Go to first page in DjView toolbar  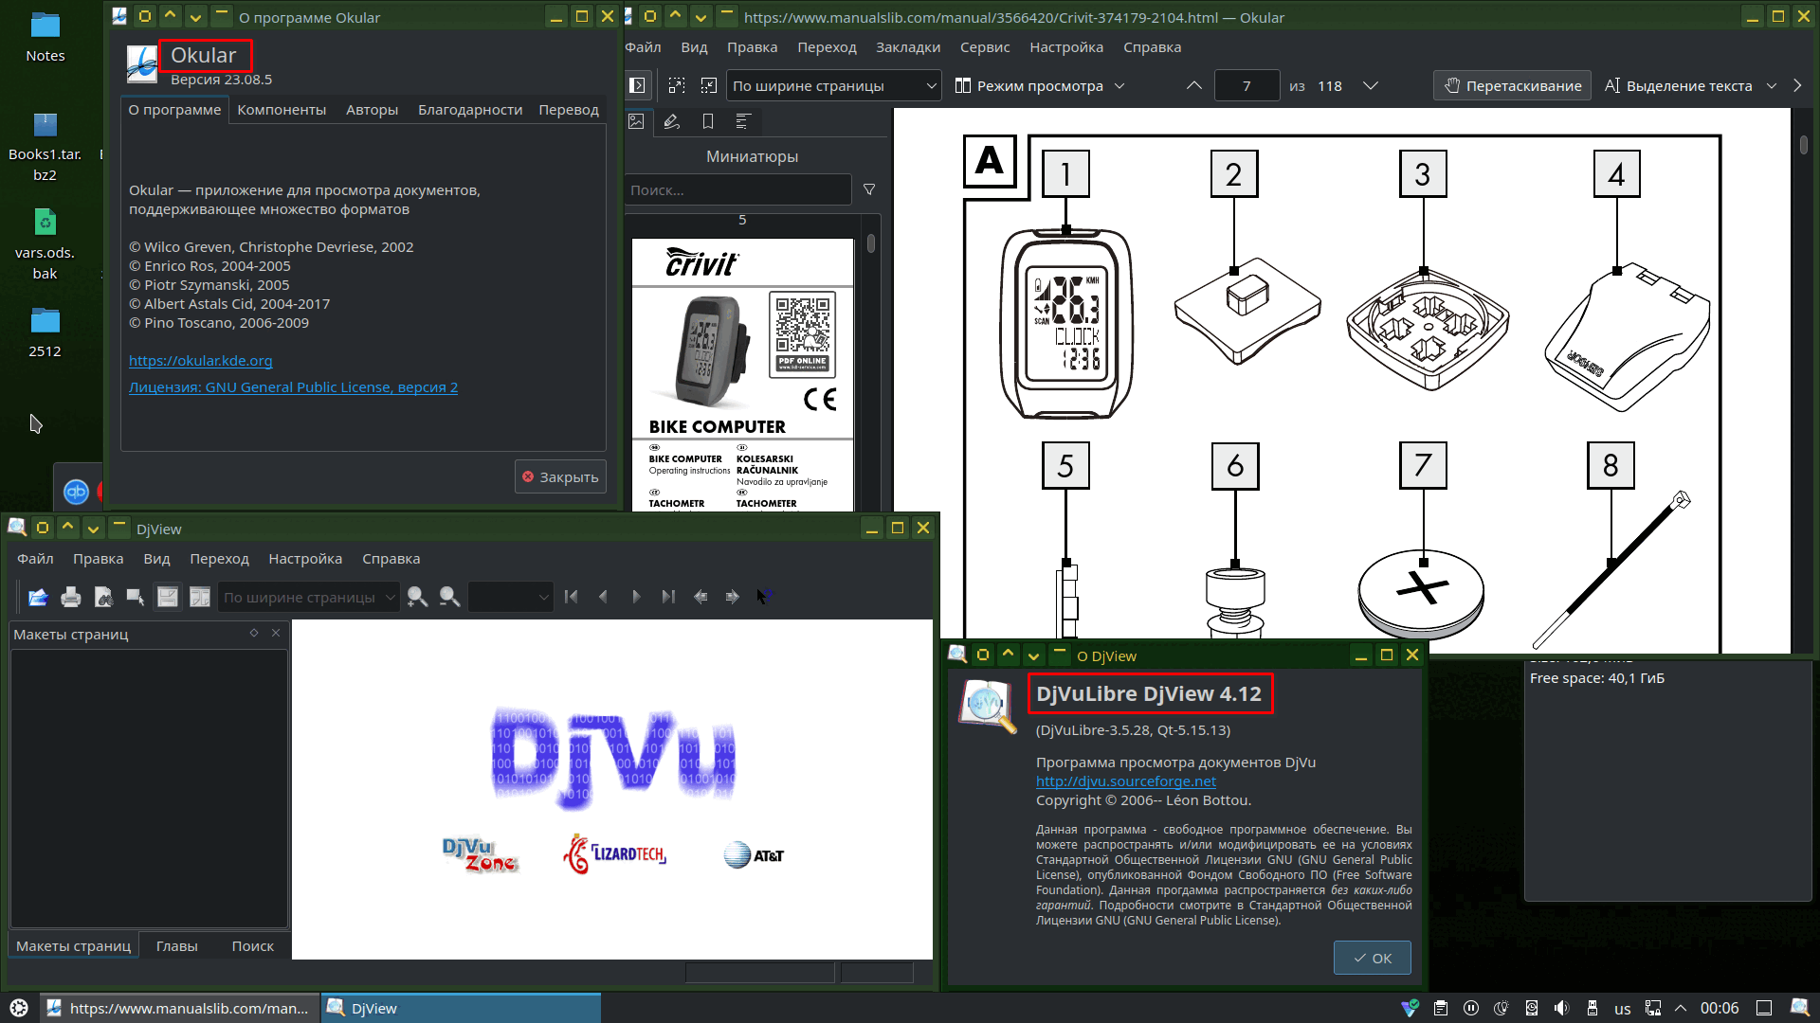[571, 597]
